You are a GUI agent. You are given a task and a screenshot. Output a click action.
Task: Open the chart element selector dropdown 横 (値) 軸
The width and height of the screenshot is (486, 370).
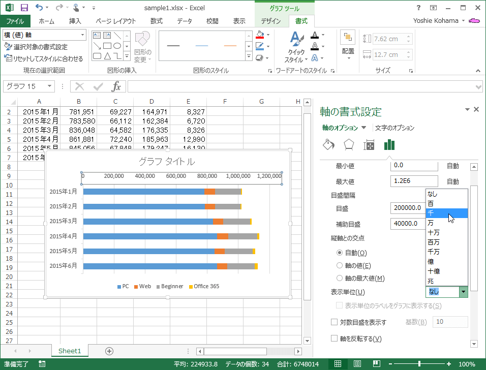click(x=82, y=35)
